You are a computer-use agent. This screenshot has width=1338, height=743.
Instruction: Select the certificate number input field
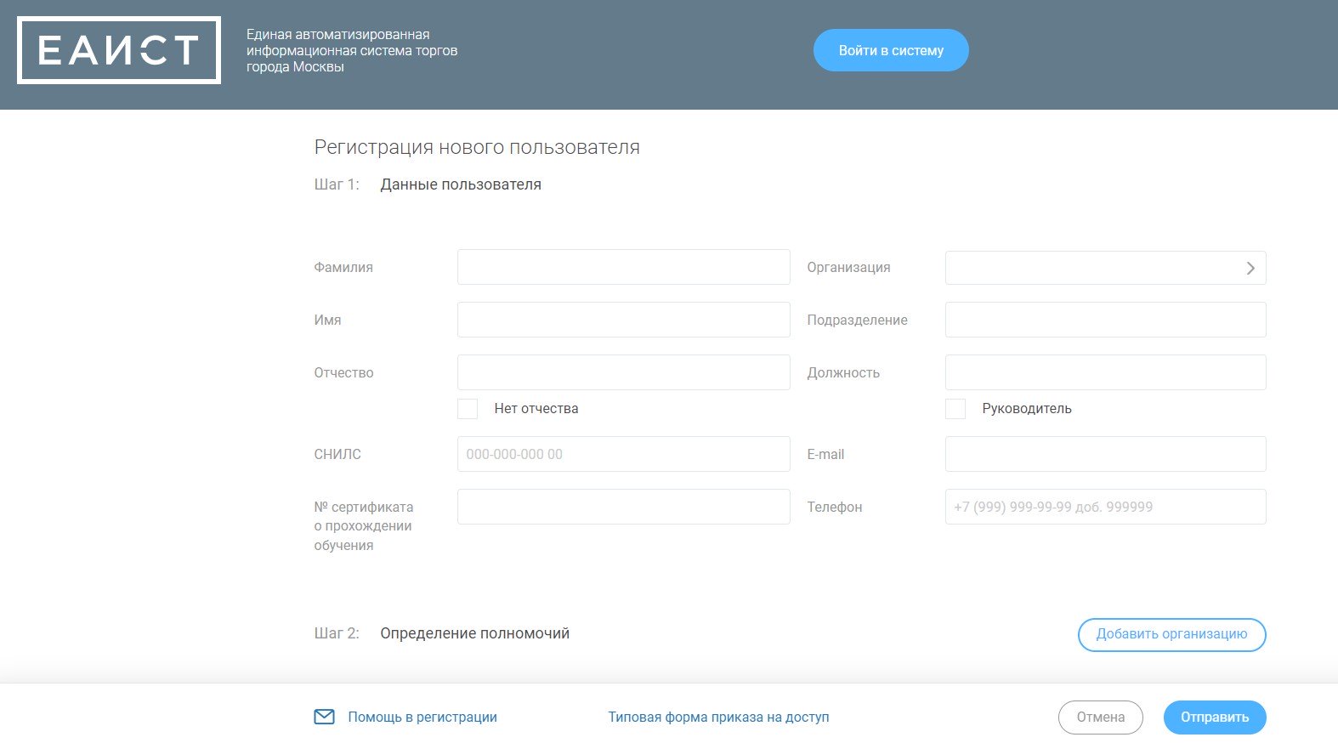click(624, 507)
